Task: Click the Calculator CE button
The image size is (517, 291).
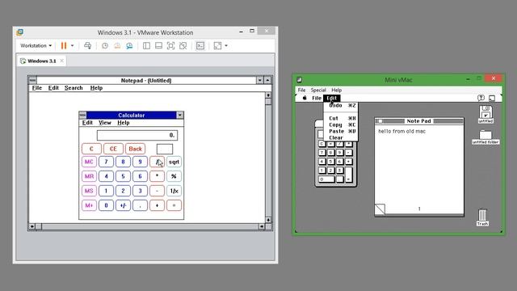Action: point(113,149)
